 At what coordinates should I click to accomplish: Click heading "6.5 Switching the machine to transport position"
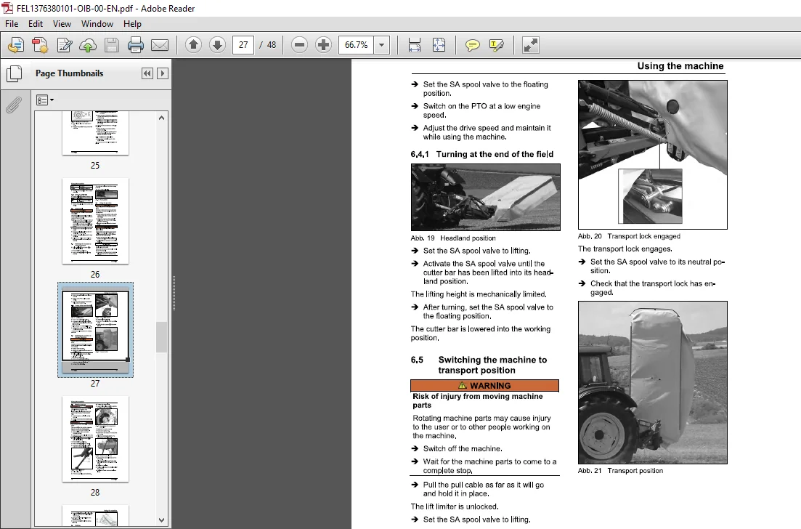479,365
